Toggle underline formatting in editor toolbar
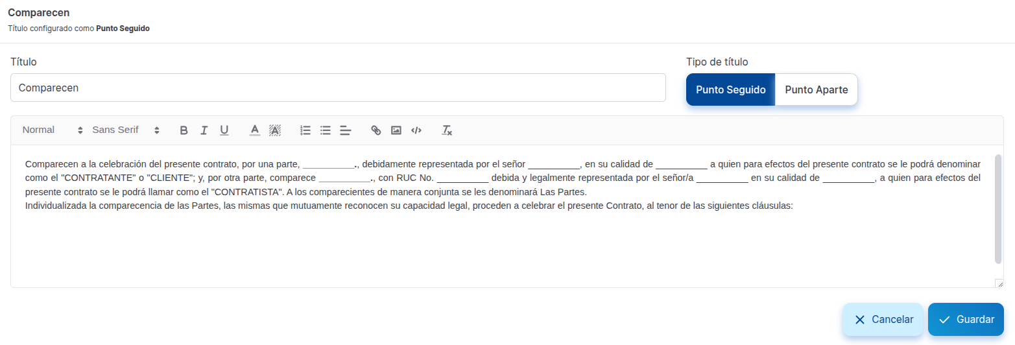The height and width of the screenshot is (345, 1015). click(x=224, y=130)
